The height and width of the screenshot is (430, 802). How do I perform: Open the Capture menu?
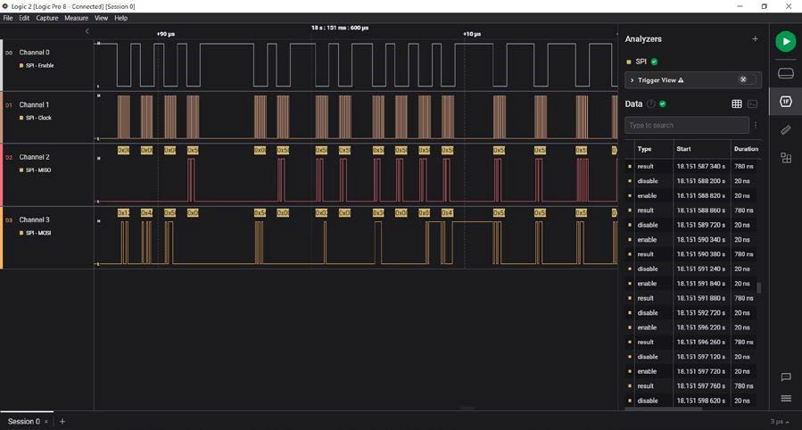point(46,18)
